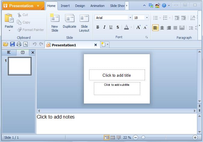Add a New Slide
The image size is (203, 142).
coord(55,23)
